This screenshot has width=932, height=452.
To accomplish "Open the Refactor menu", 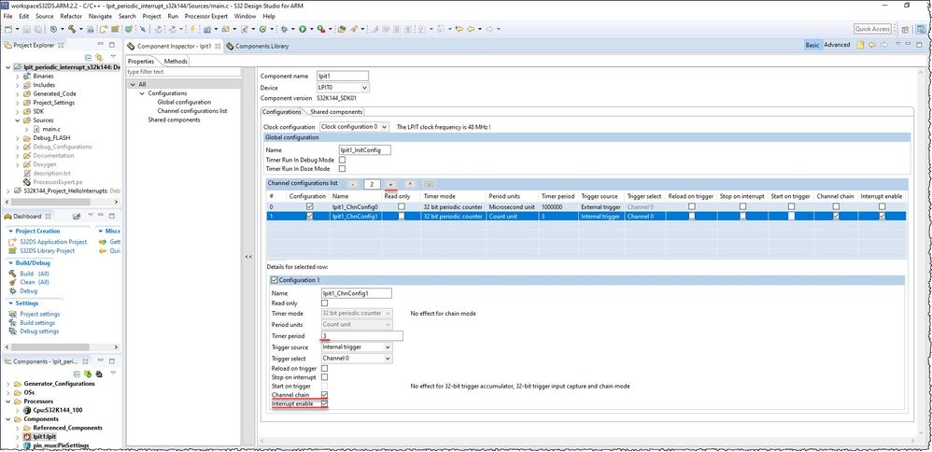I will click(71, 16).
